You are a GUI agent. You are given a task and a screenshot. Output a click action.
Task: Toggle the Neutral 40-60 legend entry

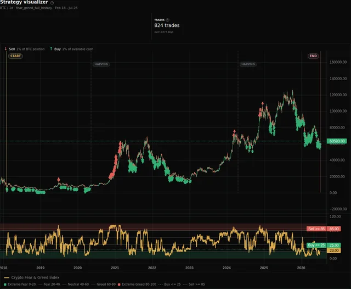(x=76, y=284)
